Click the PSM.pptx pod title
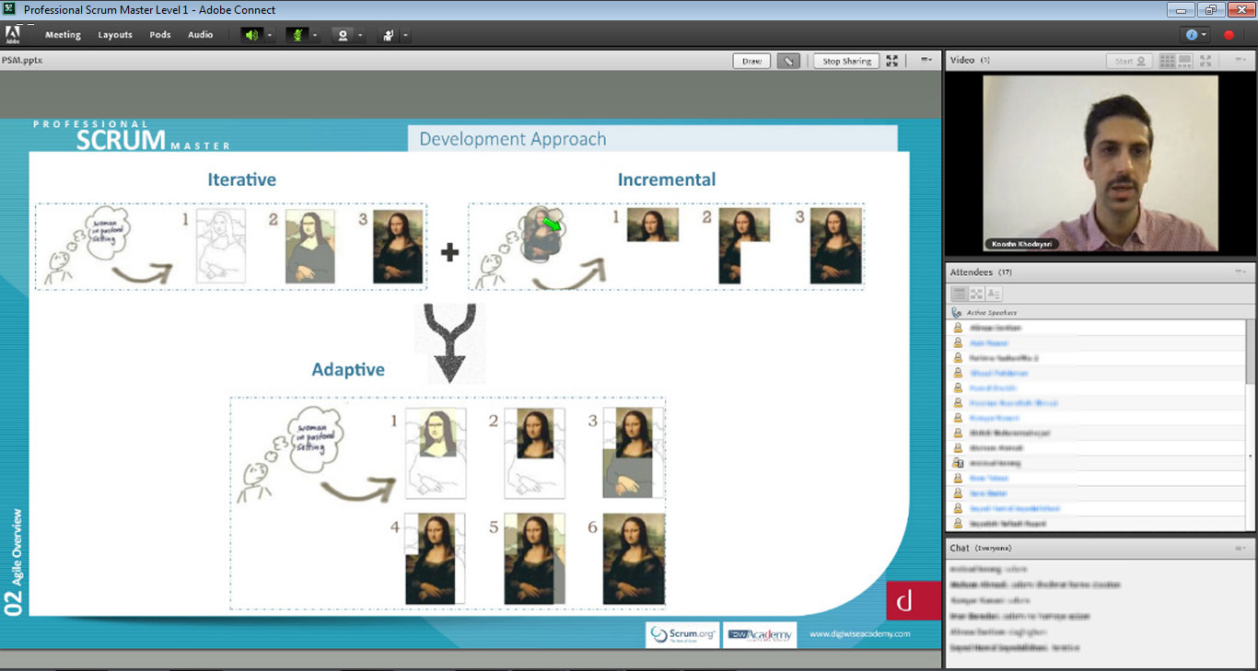This screenshot has height=671, width=1258. coord(24,61)
